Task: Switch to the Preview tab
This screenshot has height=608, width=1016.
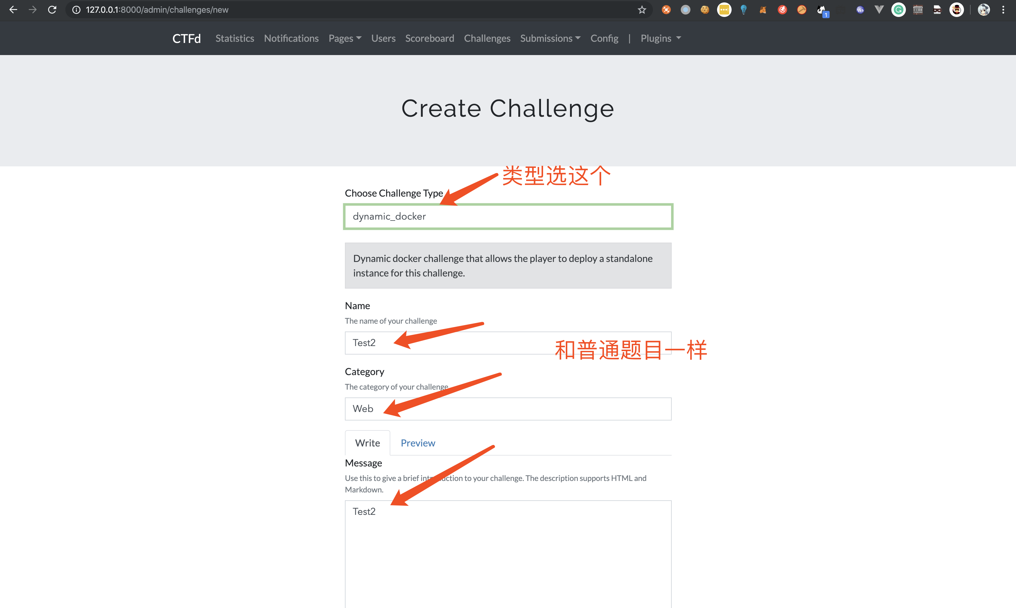Action: pos(418,443)
